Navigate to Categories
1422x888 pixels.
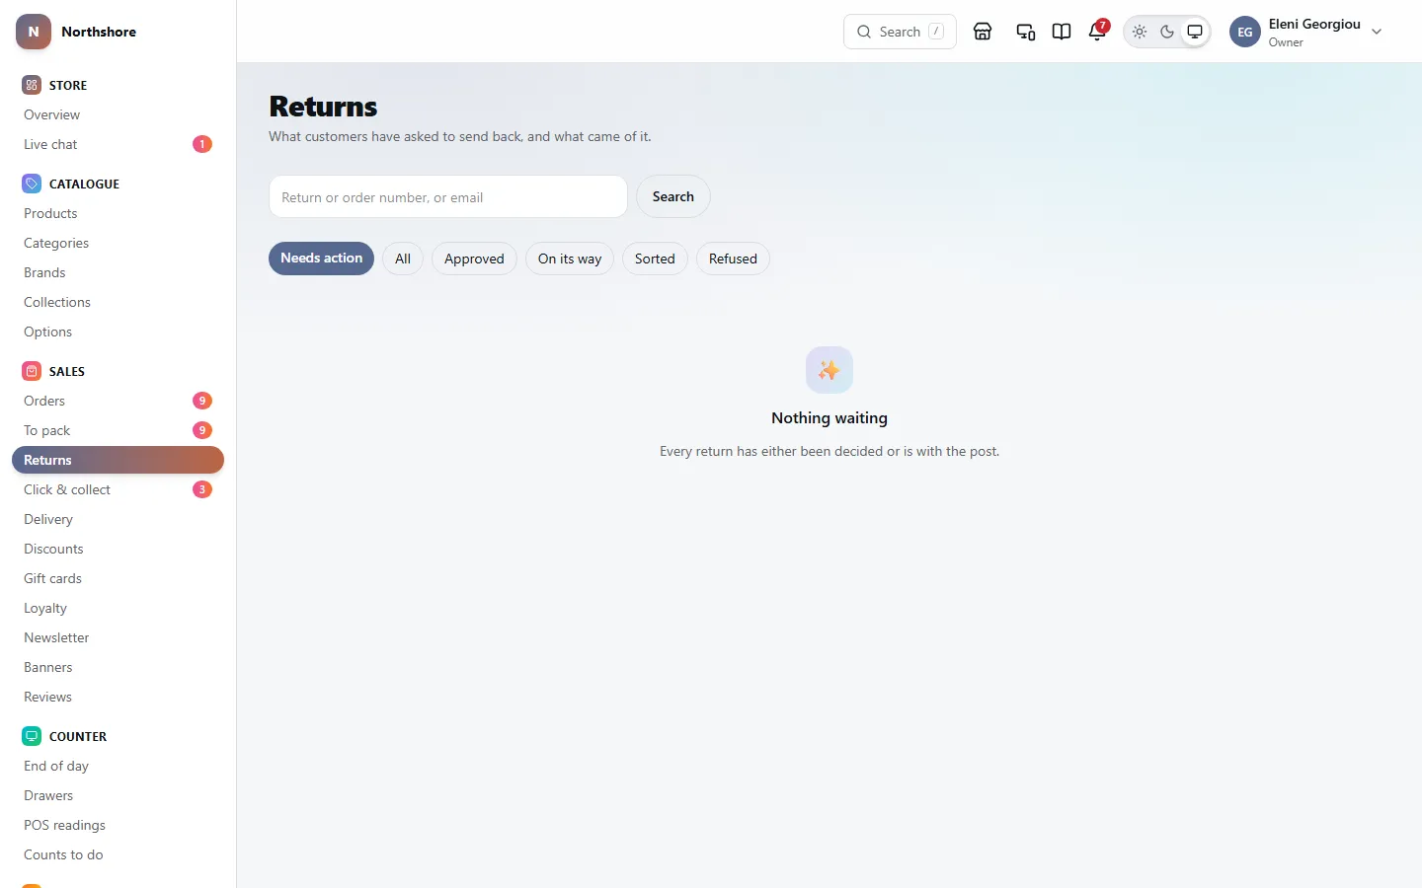118,243
